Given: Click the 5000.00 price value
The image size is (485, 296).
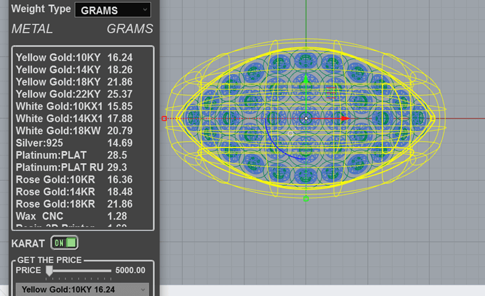Looking at the screenshot, I should pos(130,271).
